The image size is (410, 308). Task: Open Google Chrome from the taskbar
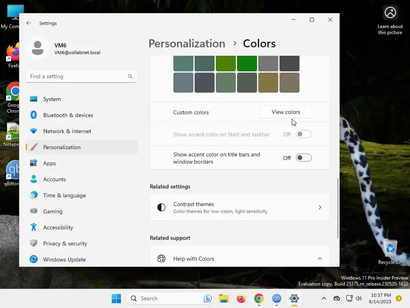click(x=259, y=298)
